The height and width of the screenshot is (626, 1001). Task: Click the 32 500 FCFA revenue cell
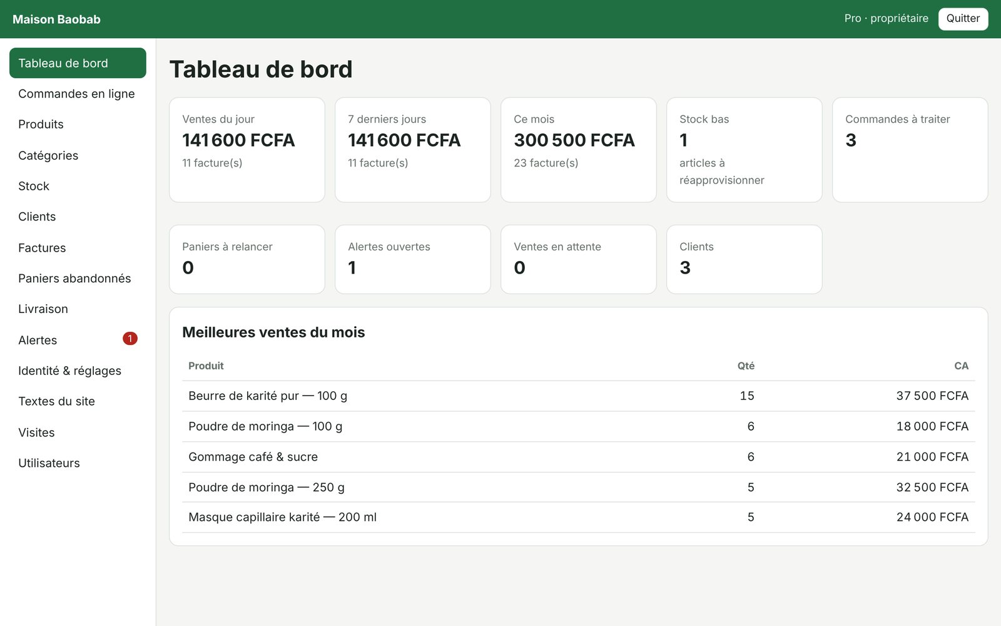(932, 488)
